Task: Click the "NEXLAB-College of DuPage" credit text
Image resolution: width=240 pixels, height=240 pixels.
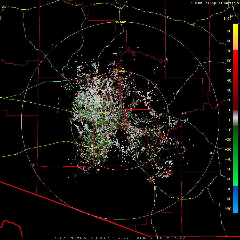Action: pyautogui.click(x=213, y=3)
